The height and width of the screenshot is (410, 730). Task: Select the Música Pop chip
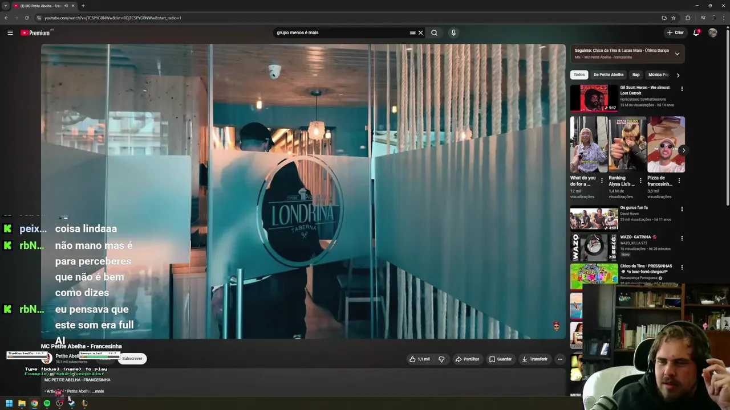(658, 75)
